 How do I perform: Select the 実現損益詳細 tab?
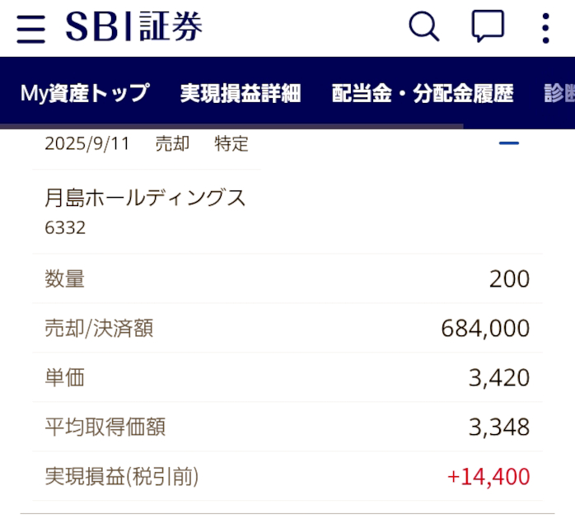[x=241, y=93]
